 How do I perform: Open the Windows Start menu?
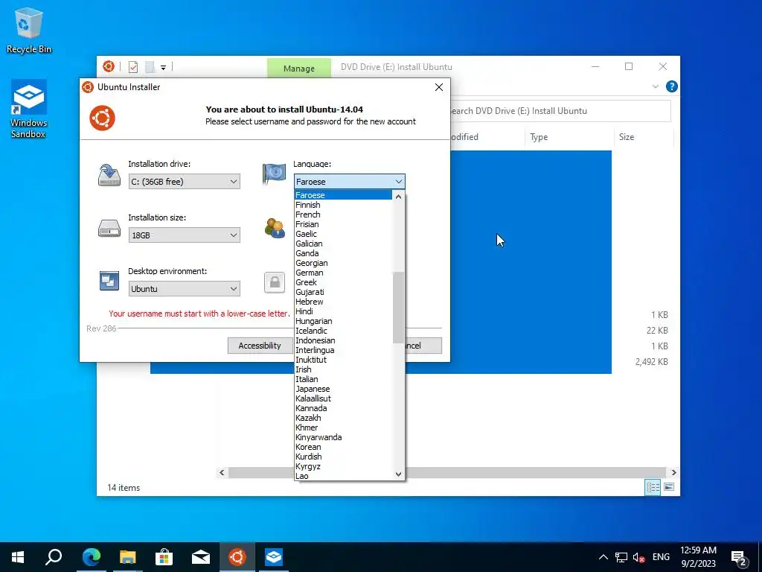18,557
